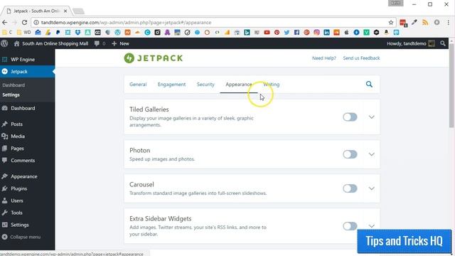
Task: Open the Apple bookmark
Action: pyautogui.click(x=346, y=33)
